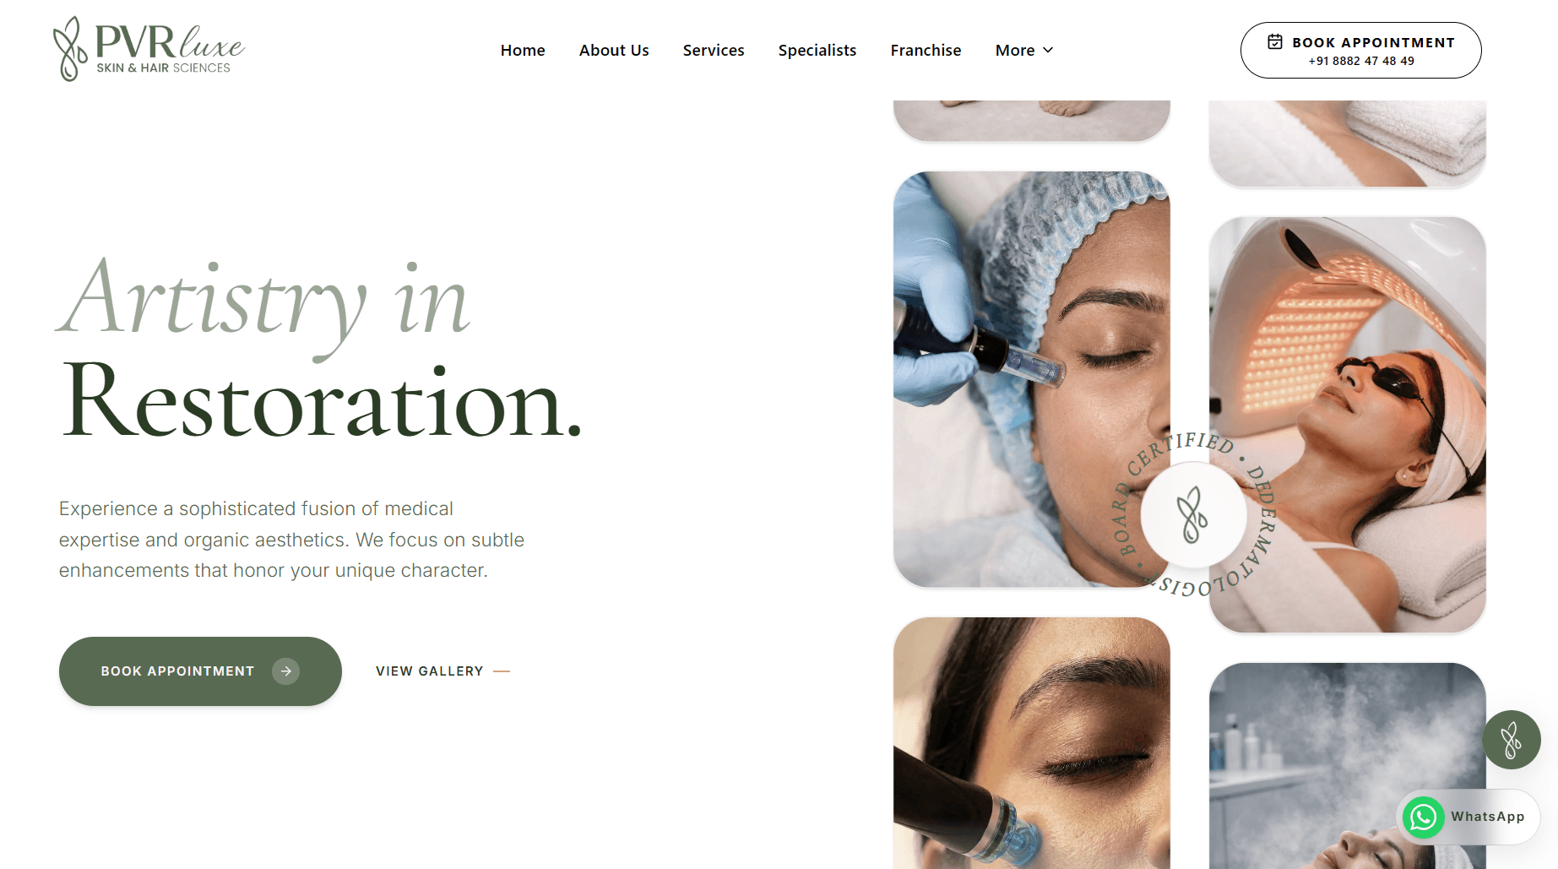Image resolution: width=1558 pixels, height=869 pixels.
Task: Click the green WhatsApp icon
Action: coord(1424,817)
